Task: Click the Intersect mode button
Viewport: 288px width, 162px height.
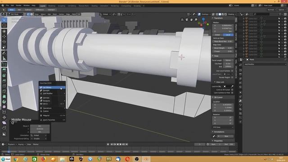Action: coord(51,10)
